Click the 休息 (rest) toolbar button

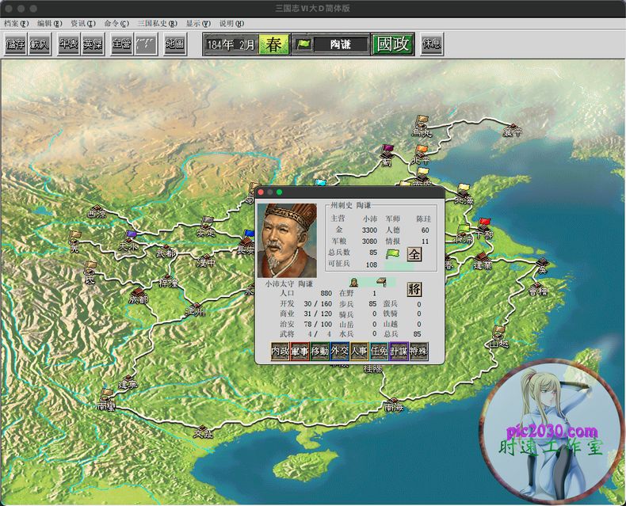pos(432,44)
